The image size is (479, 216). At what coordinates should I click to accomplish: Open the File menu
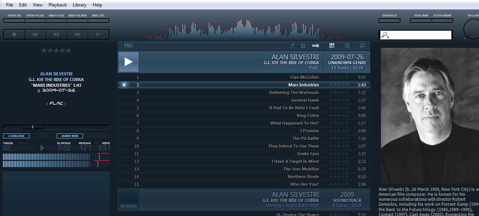(x=10, y=5)
